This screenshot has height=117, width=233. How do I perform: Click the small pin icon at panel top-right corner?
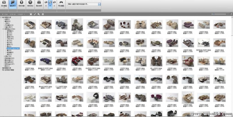pos(231,14)
